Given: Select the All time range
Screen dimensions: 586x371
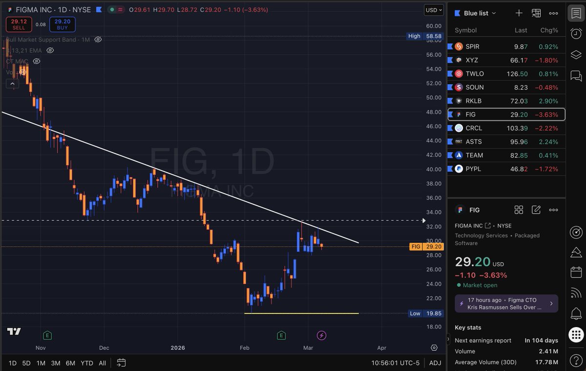Looking at the screenshot, I should click(102, 363).
